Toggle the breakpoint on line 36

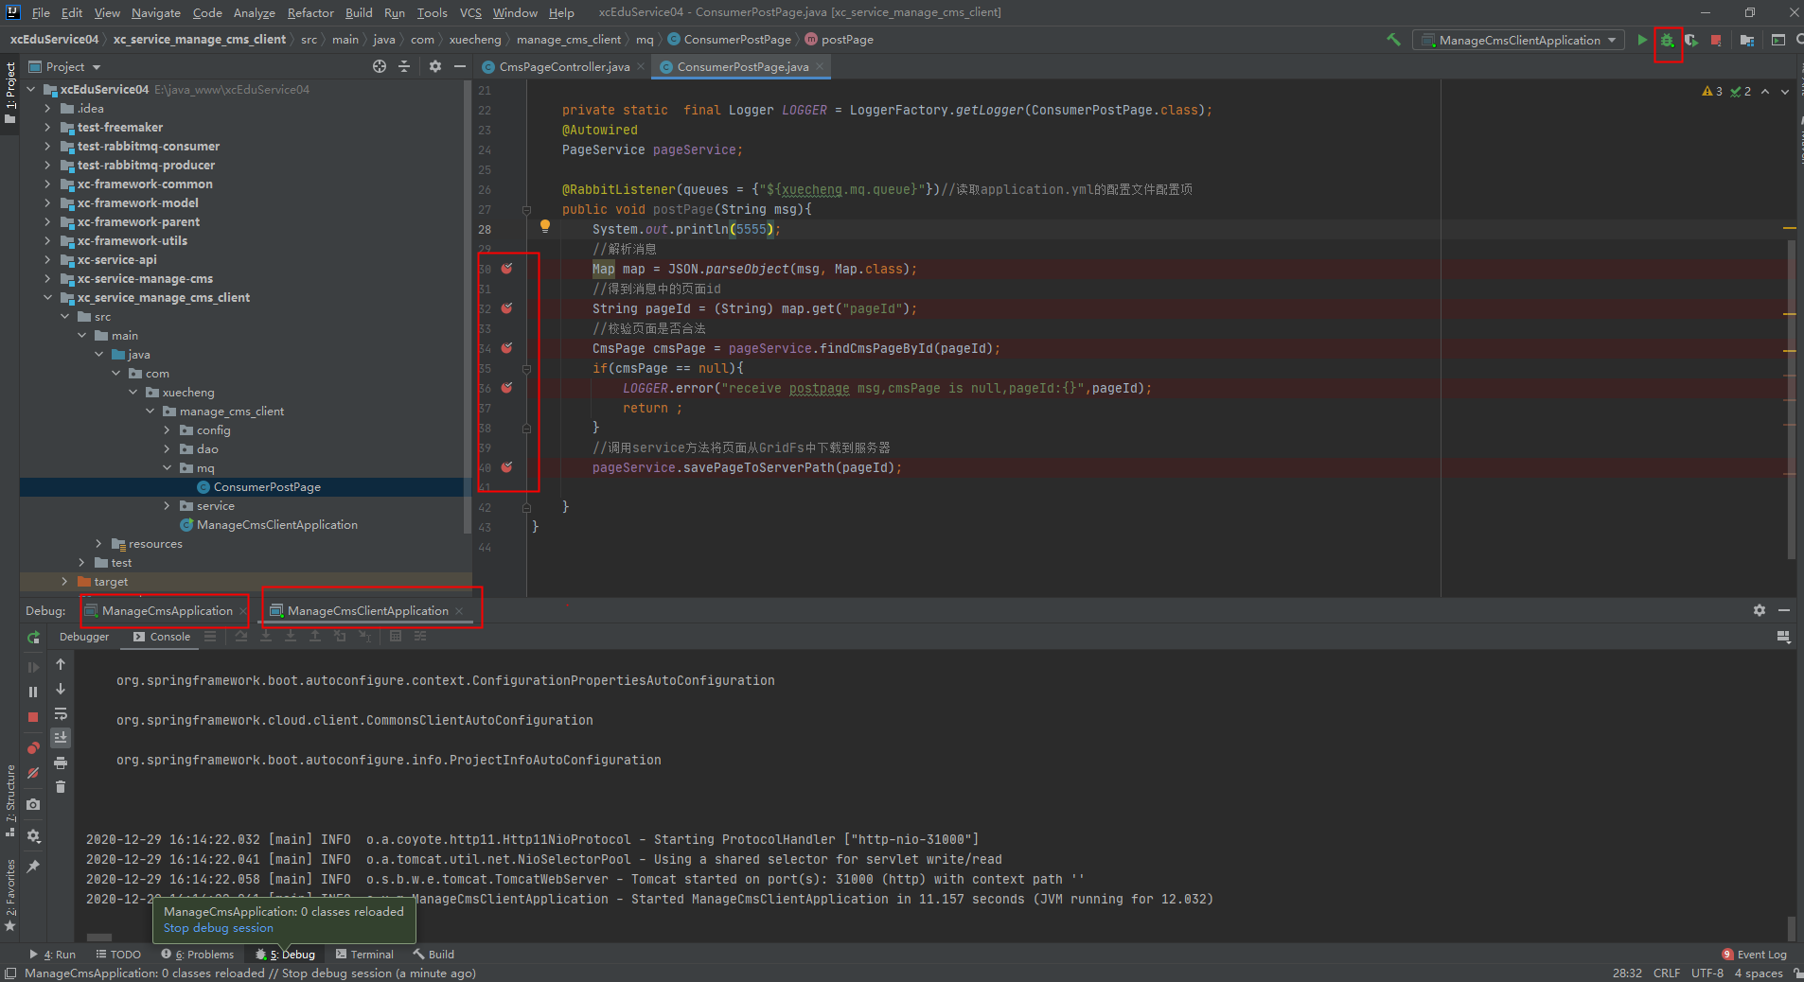coord(507,389)
